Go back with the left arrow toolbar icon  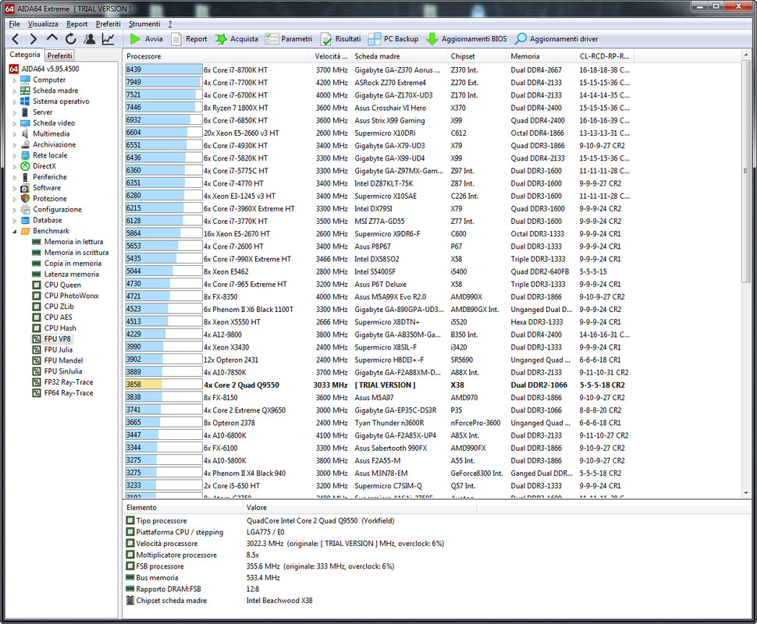(x=16, y=39)
